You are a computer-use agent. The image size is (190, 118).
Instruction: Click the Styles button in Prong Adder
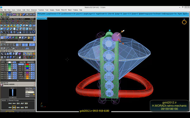(x=30, y=94)
